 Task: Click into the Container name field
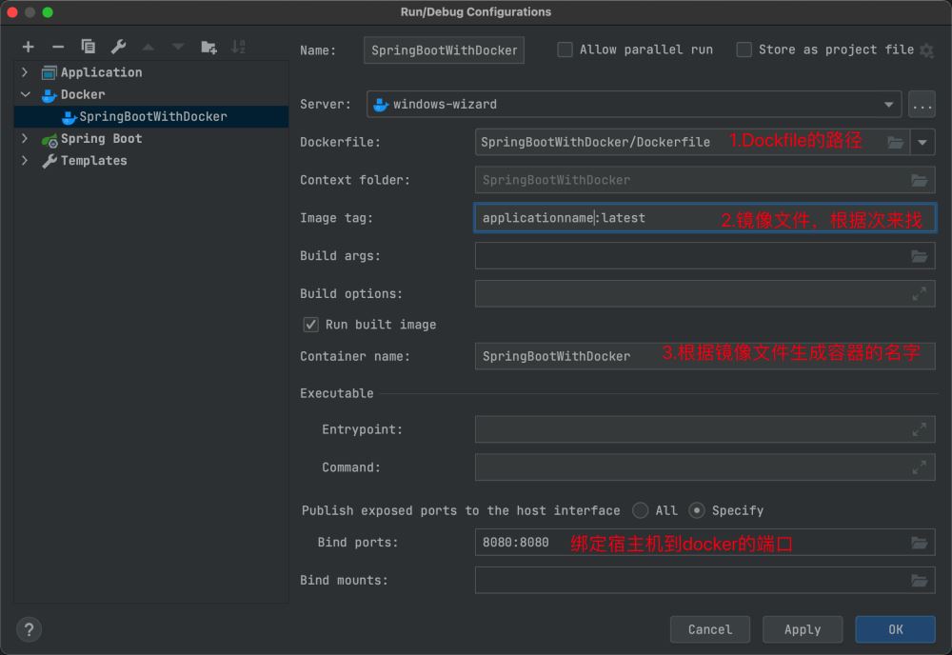coord(704,356)
